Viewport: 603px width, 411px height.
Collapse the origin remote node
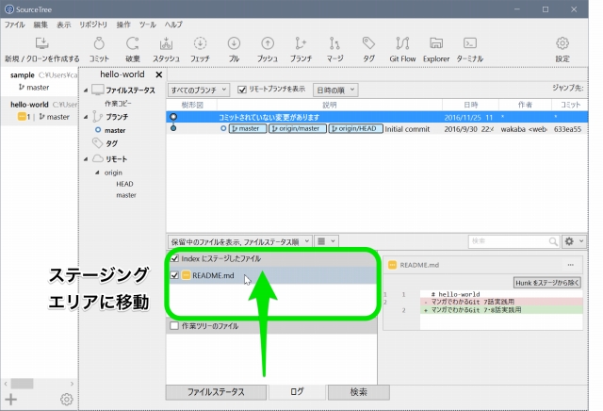coord(97,173)
